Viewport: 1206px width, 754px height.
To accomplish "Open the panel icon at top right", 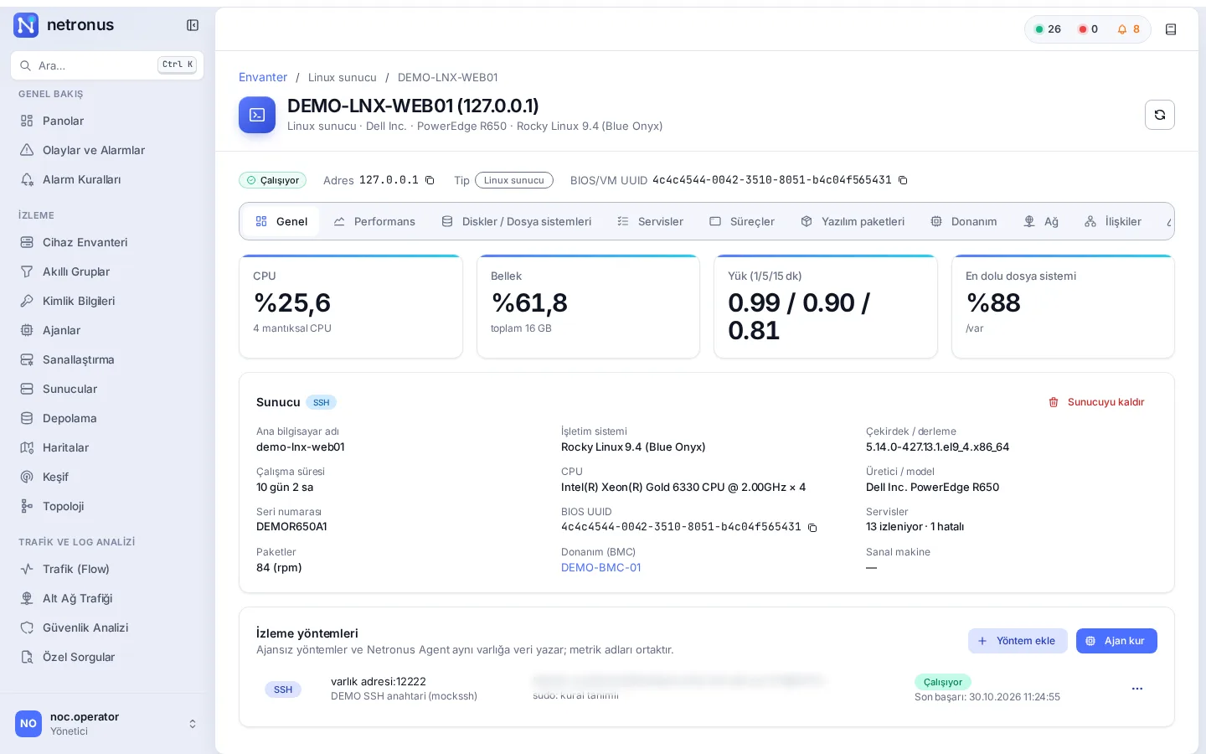I will click(1171, 29).
